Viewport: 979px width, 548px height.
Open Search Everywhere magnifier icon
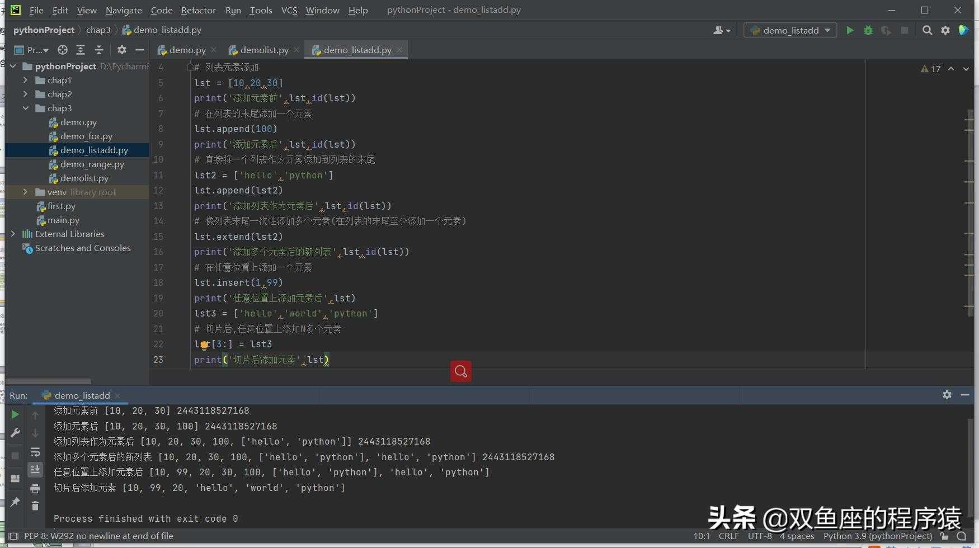pyautogui.click(x=927, y=30)
